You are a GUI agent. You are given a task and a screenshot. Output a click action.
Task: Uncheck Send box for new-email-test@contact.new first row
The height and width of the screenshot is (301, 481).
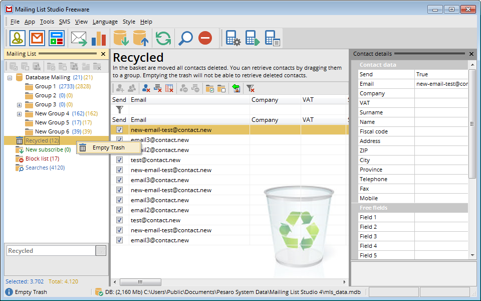119,130
